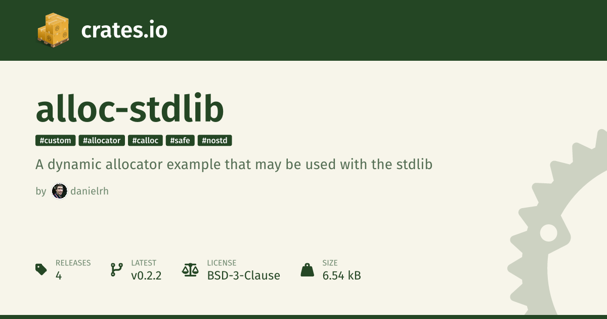
Task: Click the BSD-3-Clause license value
Action: 243,275
